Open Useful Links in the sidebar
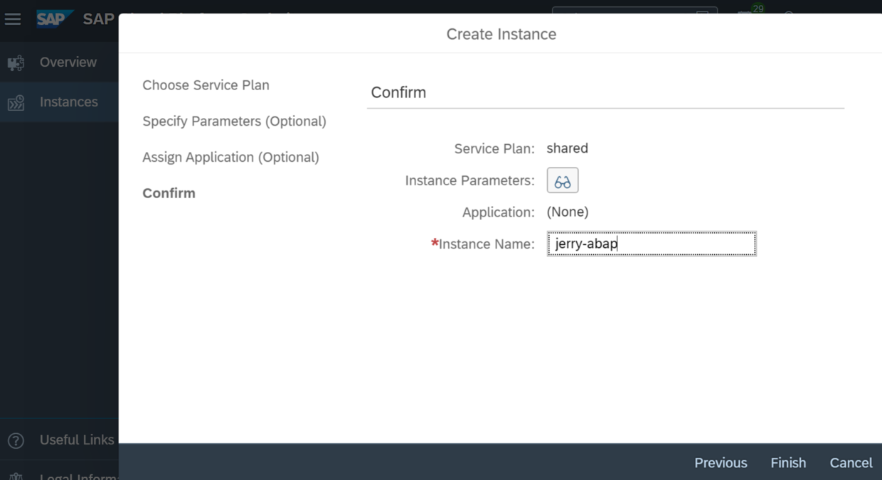The height and width of the screenshot is (480, 882). point(77,440)
